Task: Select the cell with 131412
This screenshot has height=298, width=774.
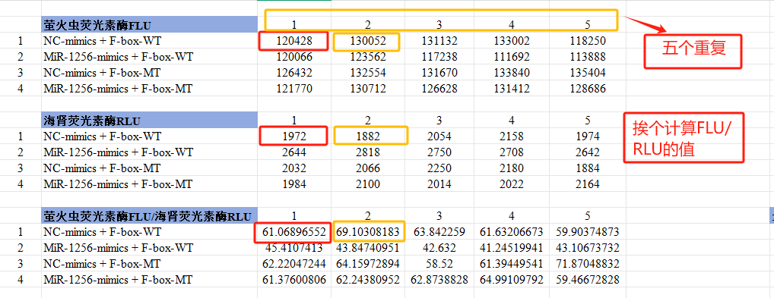Action: 512,89
